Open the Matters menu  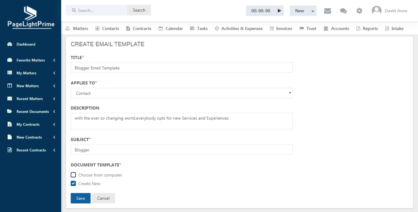(80, 29)
